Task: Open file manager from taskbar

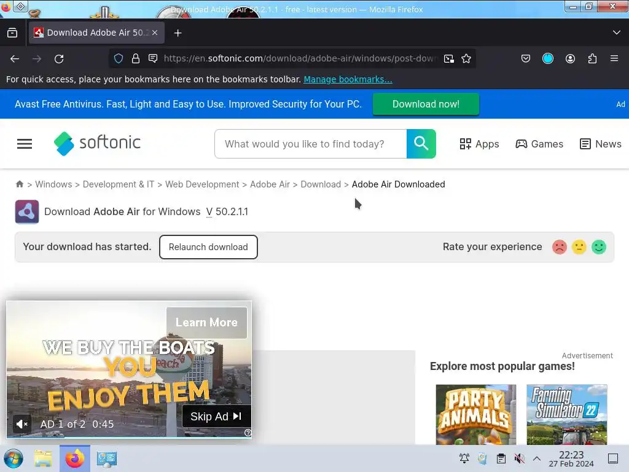Action: tap(43, 458)
